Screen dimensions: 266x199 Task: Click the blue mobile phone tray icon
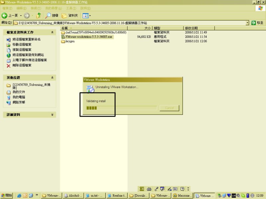tap(248, 196)
